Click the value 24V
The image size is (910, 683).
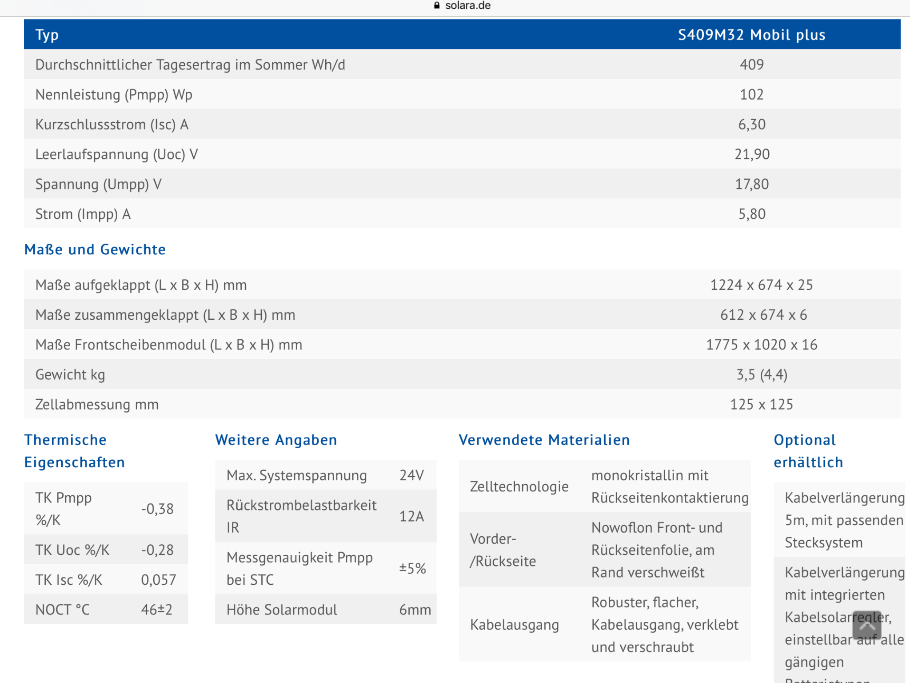pyautogui.click(x=411, y=475)
